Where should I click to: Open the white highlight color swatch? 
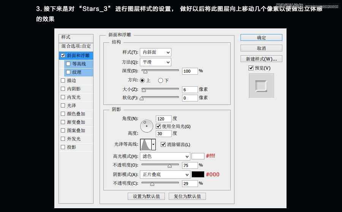[x=198, y=156]
